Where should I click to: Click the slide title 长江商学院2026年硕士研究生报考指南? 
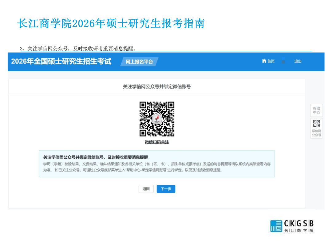click(x=111, y=24)
